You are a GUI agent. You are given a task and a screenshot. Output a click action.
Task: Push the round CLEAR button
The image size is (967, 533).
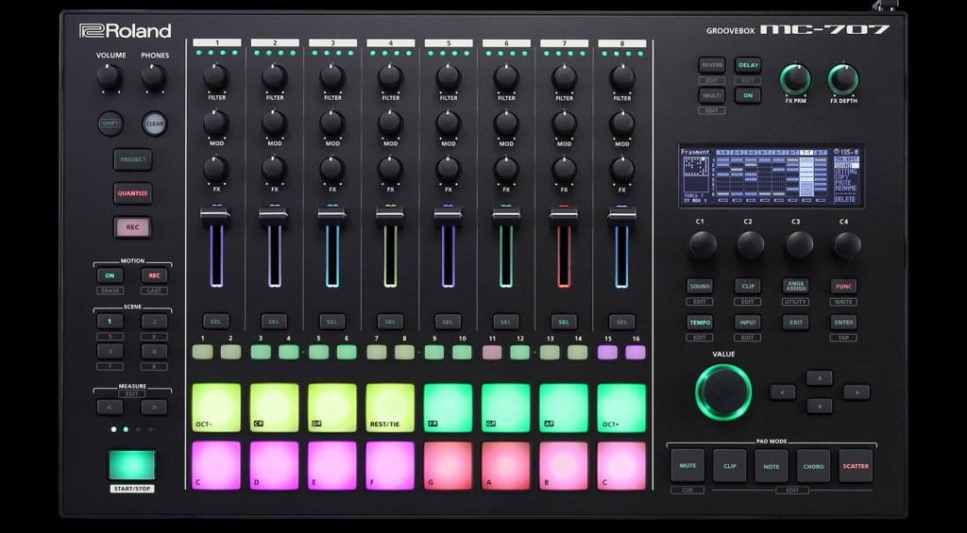[154, 124]
